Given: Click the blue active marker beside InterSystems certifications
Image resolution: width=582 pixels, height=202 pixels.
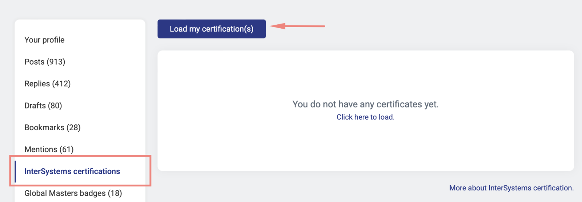Looking at the screenshot, I should [15, 172].
